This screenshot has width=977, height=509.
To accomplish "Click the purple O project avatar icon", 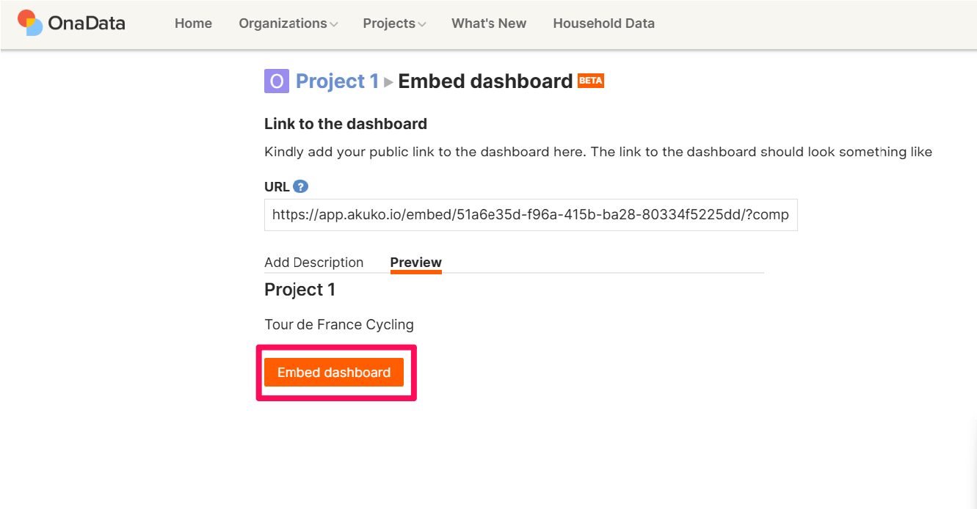I will point(276,81).
